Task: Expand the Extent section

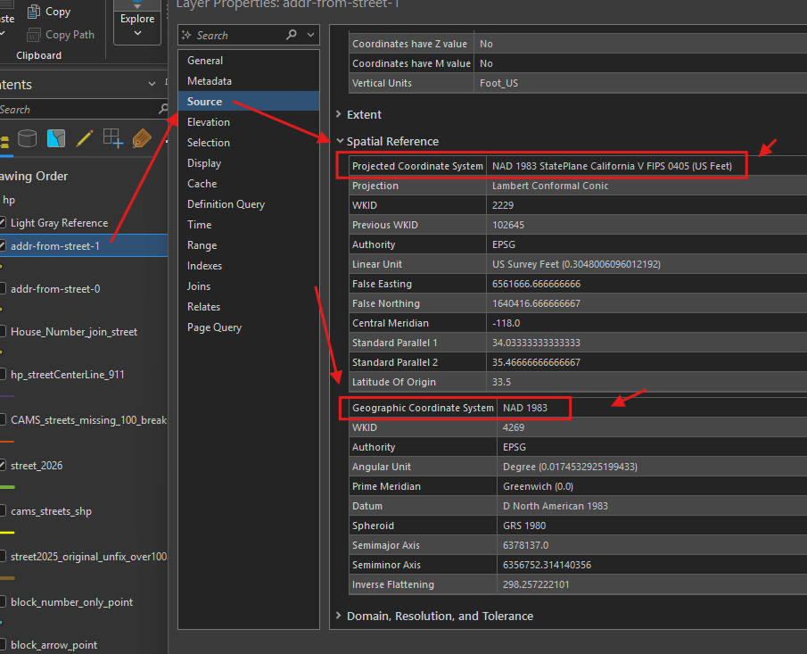Action: (x=339, y=114)
